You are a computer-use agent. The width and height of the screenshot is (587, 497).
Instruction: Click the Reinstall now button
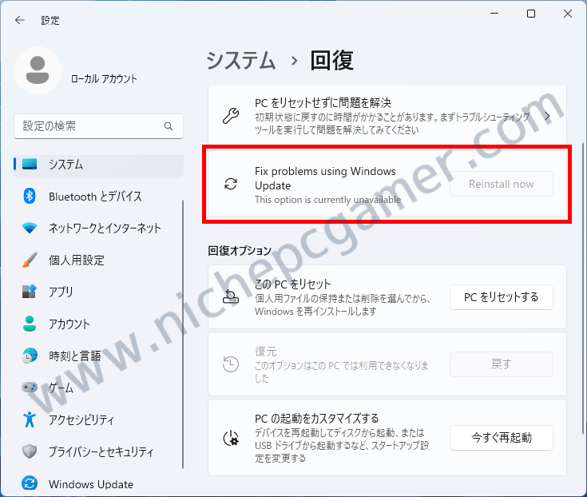[502, 184]
